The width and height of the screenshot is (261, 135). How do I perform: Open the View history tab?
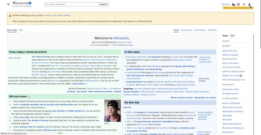tap(200, 30)
